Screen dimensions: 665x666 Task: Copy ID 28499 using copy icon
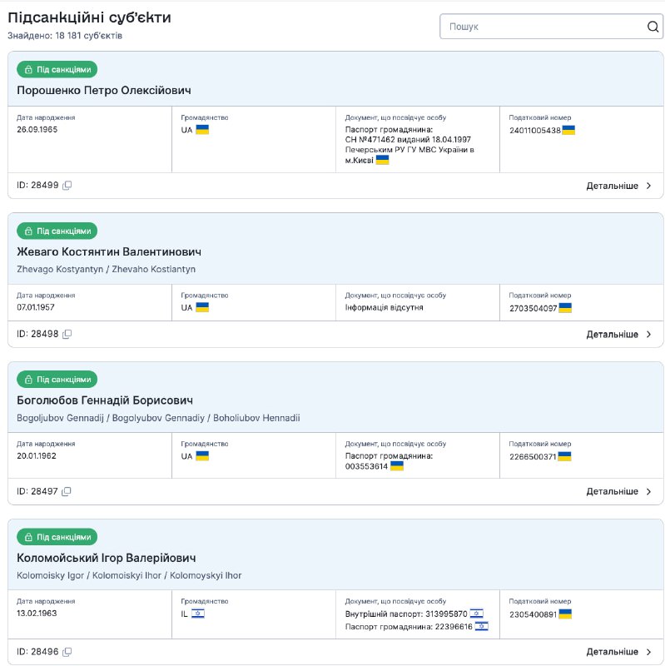tap(67, 186)
